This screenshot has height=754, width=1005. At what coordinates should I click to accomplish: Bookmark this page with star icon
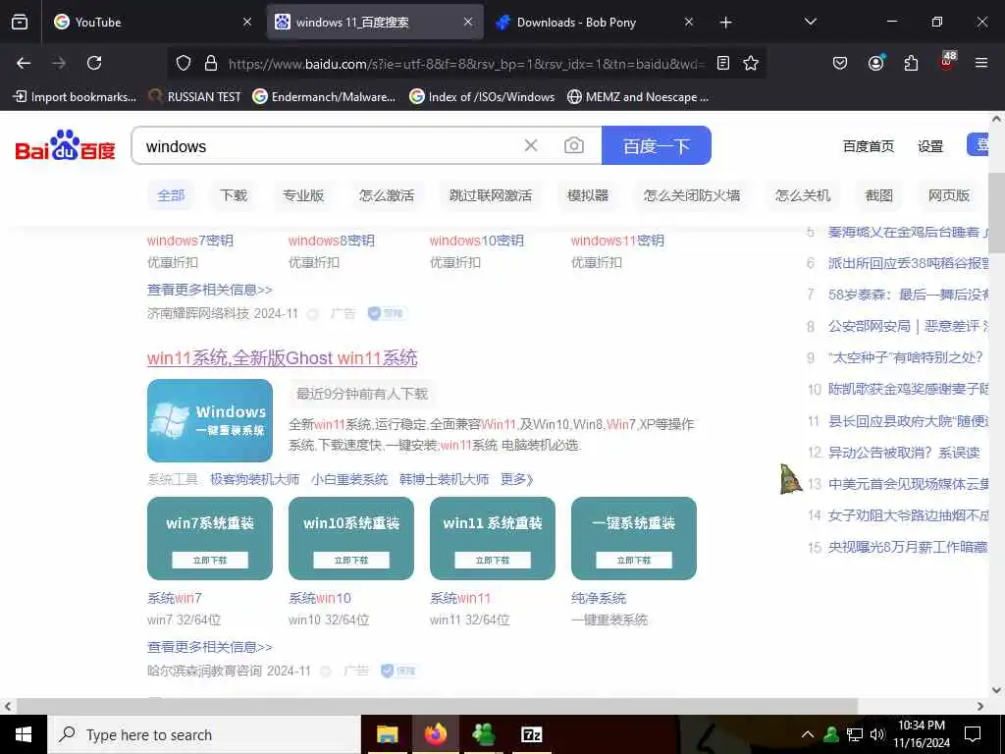click(751, 63)
